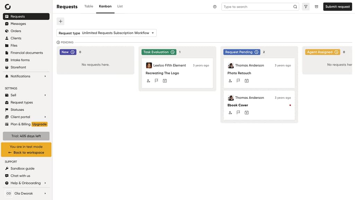355x200 pixels.
Task: Click Thomas Anderson avatar on Photo Retouch card
Action: [231, 66]
